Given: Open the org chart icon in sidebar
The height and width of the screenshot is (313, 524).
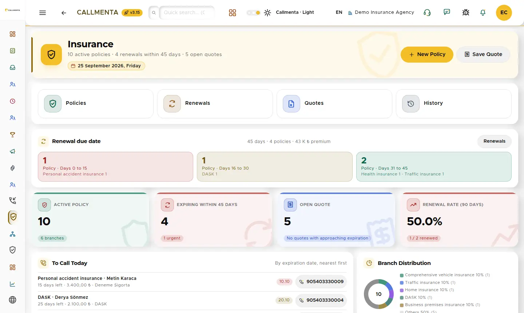Looking at the screenshot, I should coord(13,234).
